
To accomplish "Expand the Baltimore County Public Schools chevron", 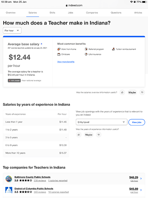I will 141,179.
